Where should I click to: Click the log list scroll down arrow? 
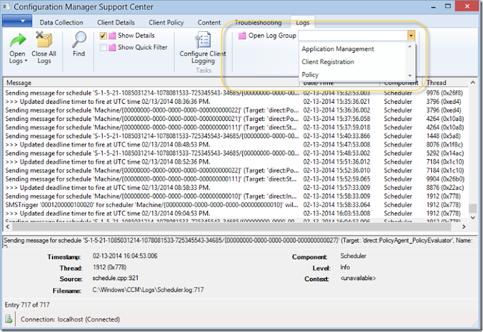coord(473,218)
